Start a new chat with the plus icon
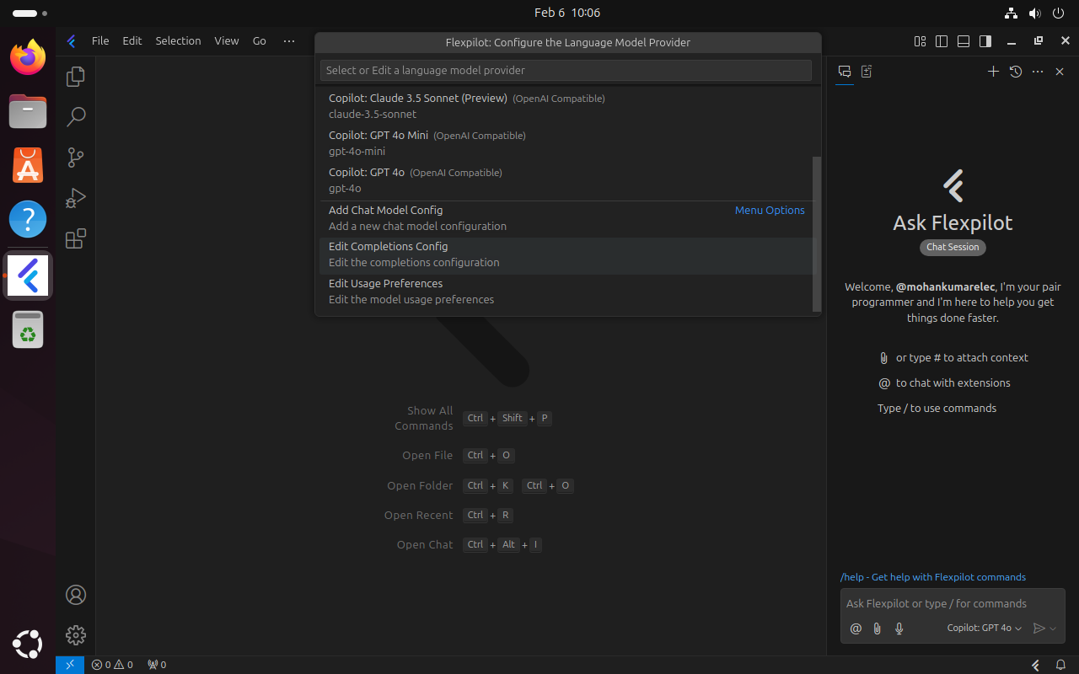 993,72
